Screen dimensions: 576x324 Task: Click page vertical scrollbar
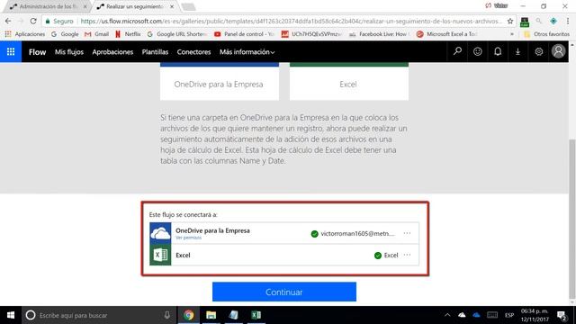[x=572, y=219]
